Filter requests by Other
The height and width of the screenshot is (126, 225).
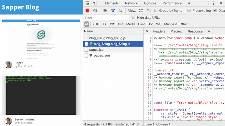pos(184,24)
